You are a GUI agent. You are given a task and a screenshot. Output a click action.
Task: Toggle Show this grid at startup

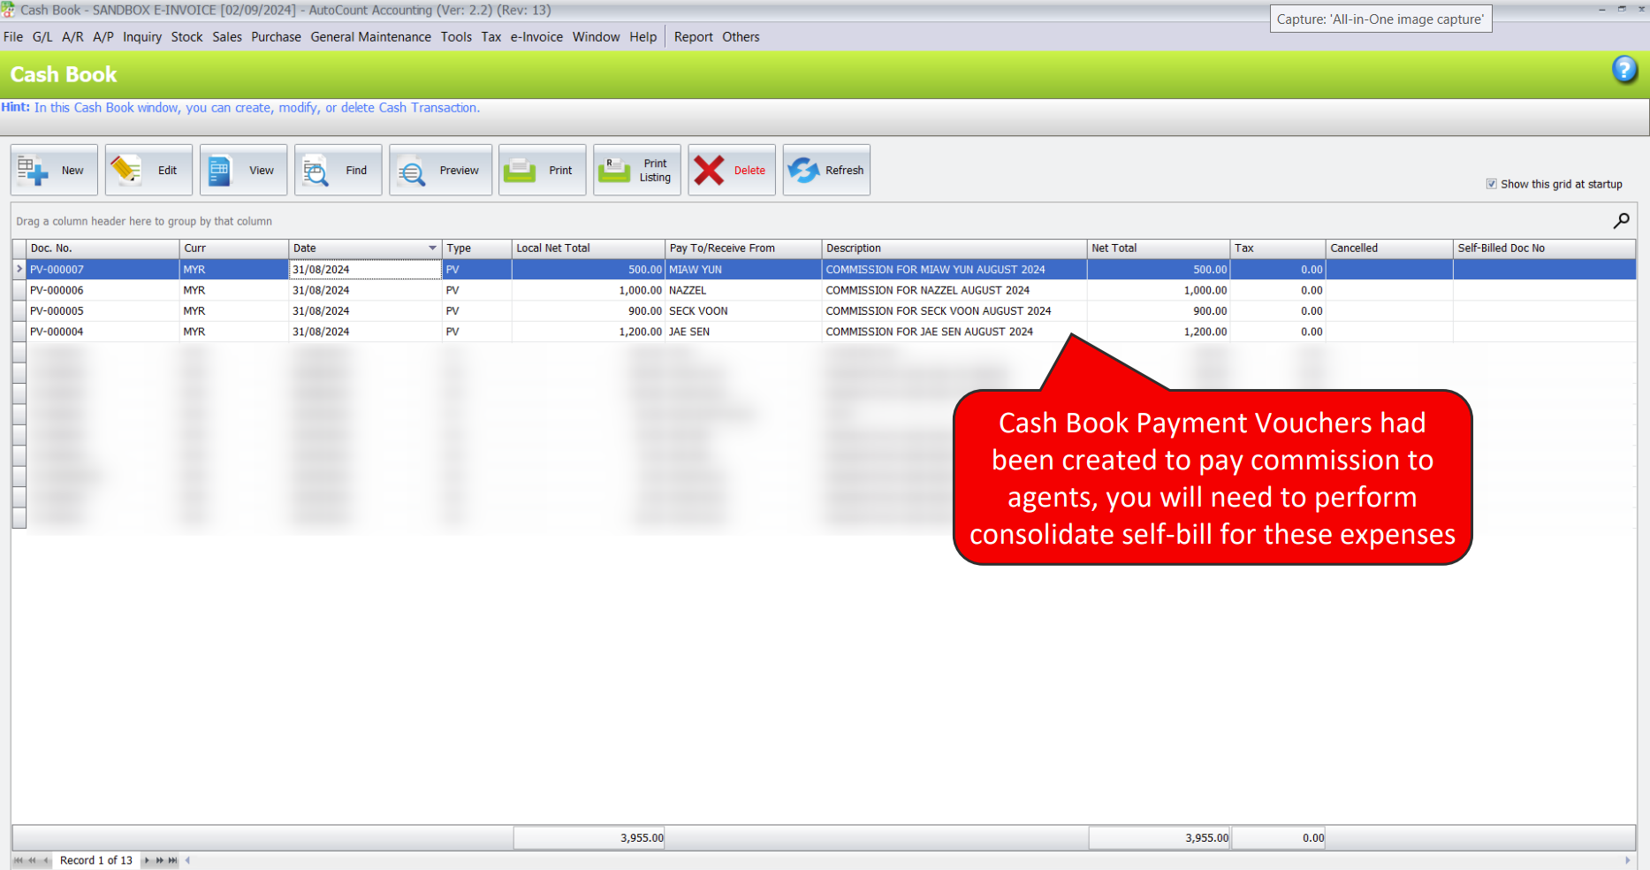coord(1492,184)
